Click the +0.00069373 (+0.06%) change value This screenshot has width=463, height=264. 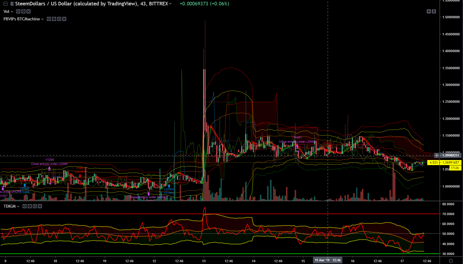[204, 4]
